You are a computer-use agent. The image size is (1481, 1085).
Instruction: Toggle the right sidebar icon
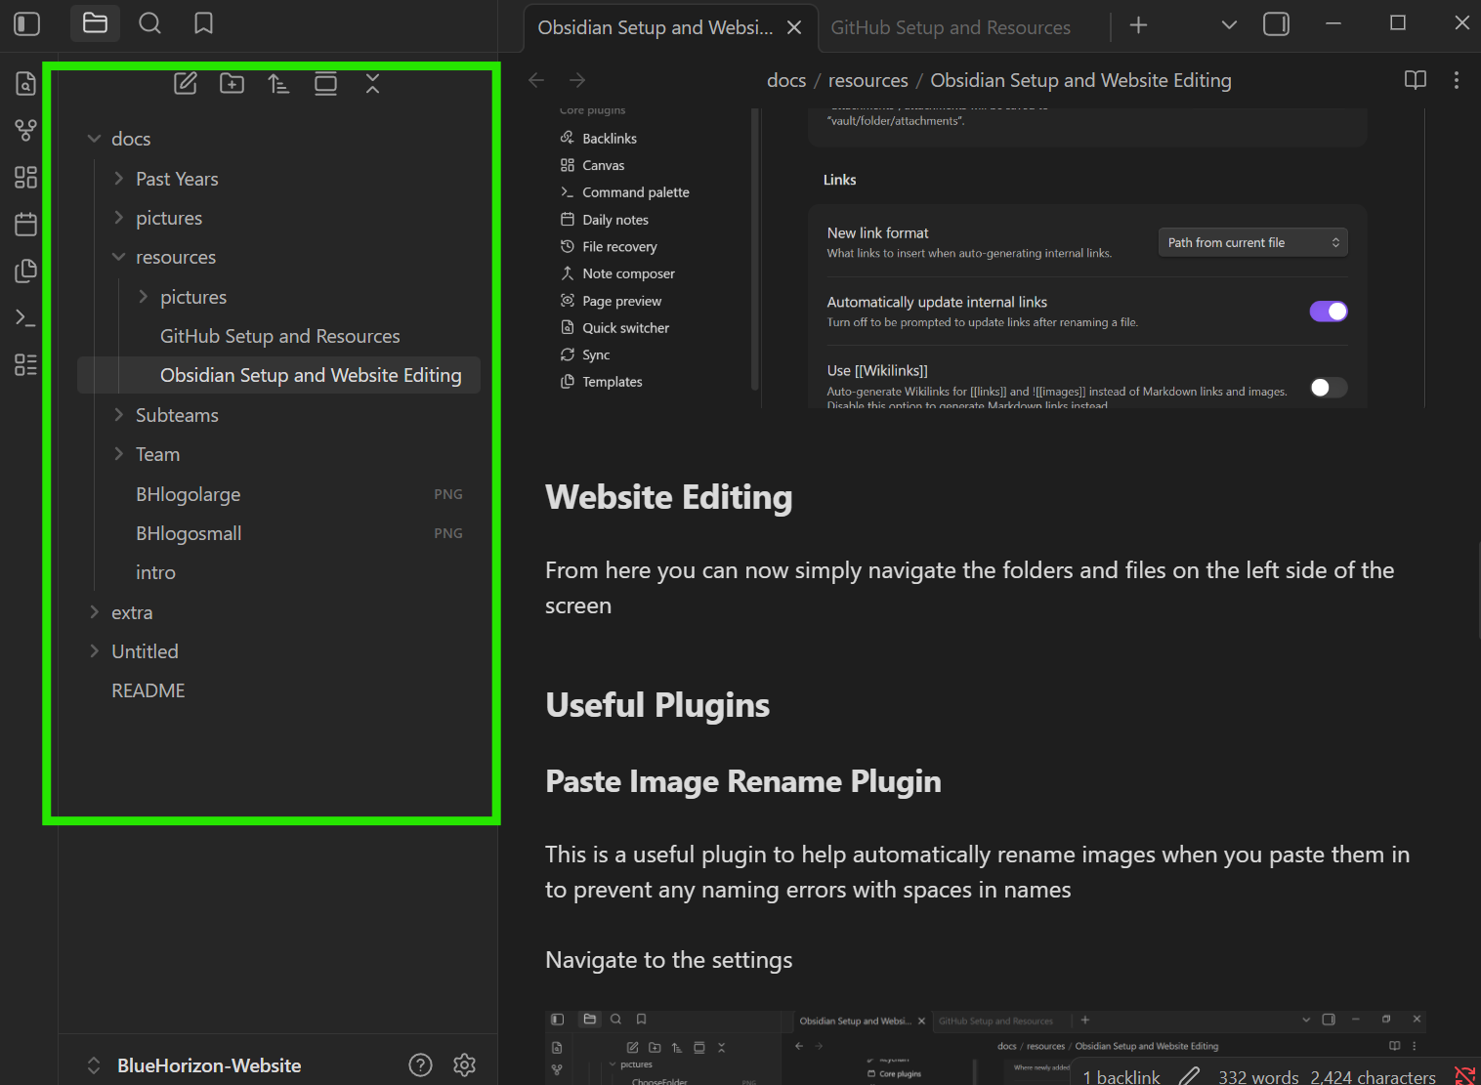1277,24
